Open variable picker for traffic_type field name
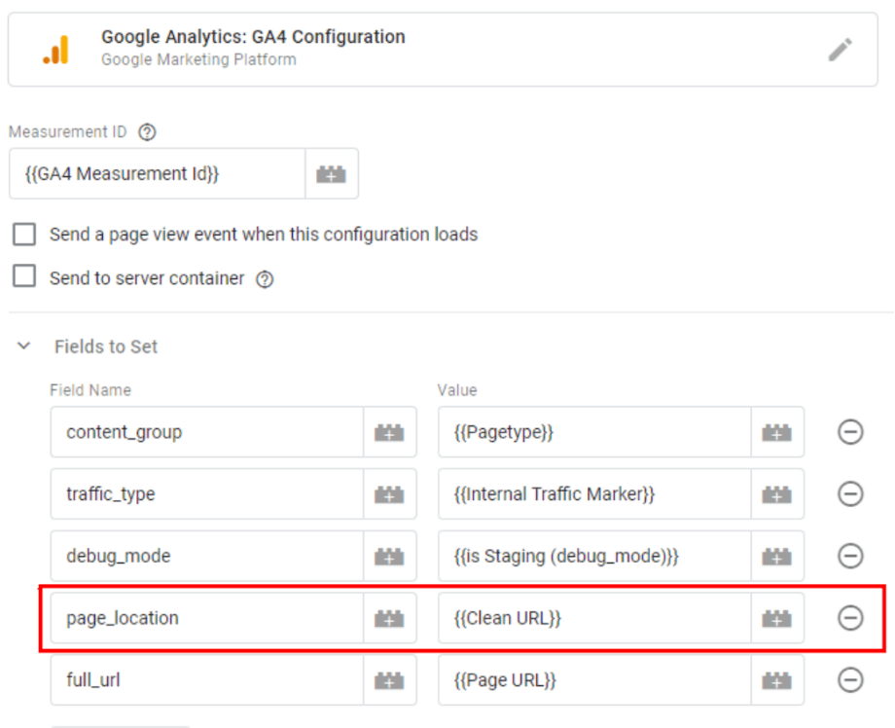The height and width of the screenshot is (728, 895). pyautogui.click(x=389, y=494)
